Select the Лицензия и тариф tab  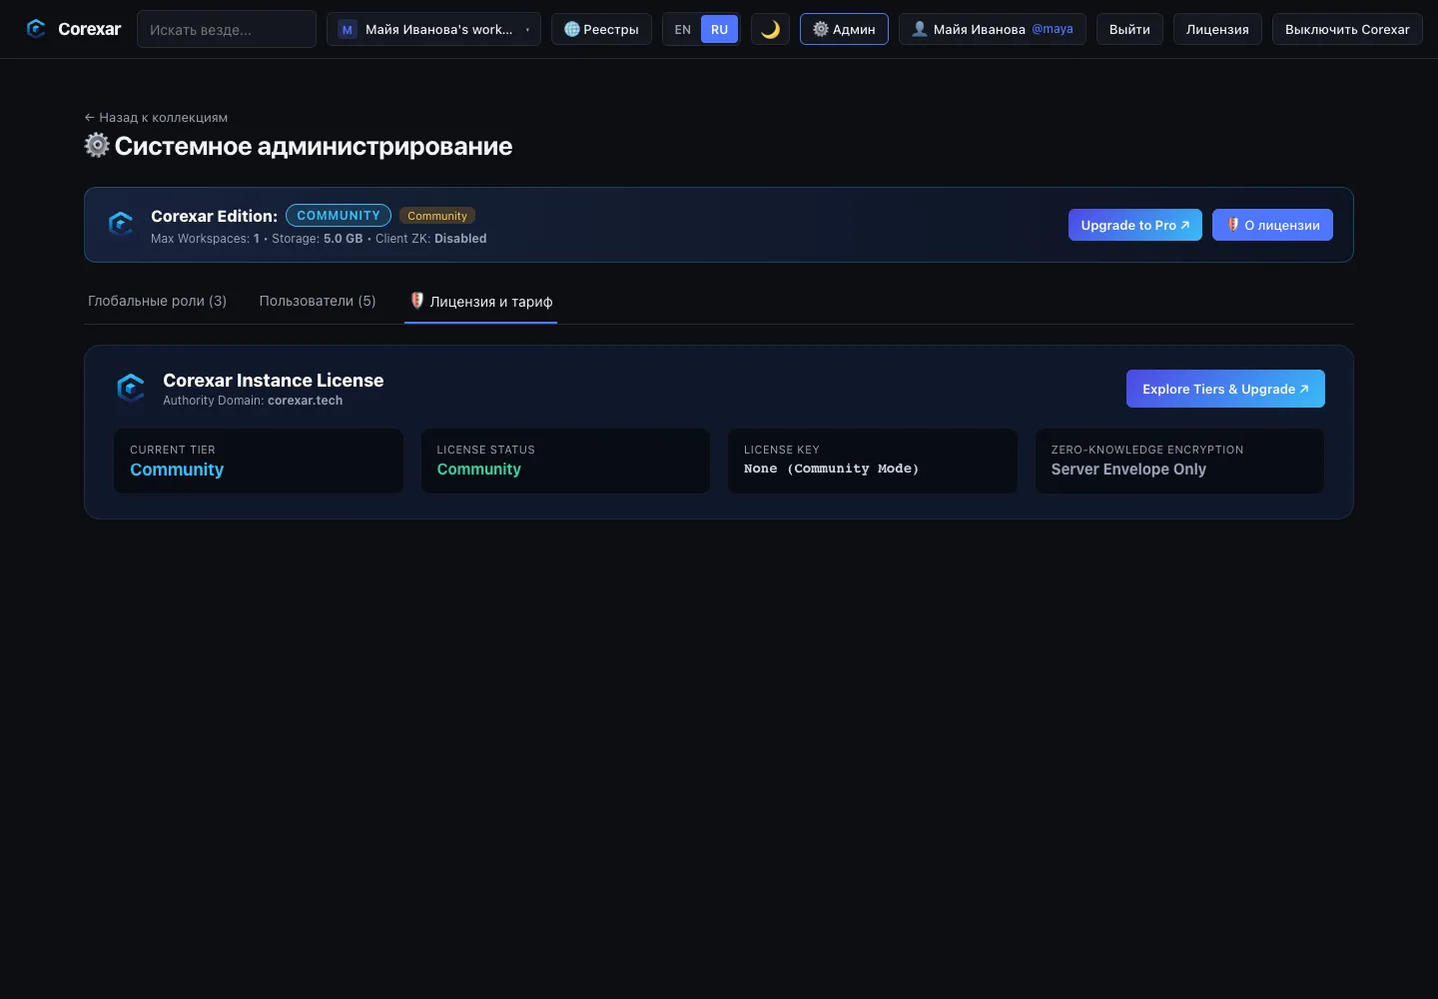(481, 302)
